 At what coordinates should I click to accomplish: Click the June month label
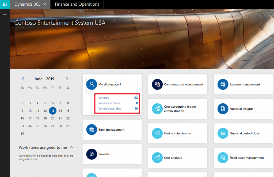pos(38,79)
